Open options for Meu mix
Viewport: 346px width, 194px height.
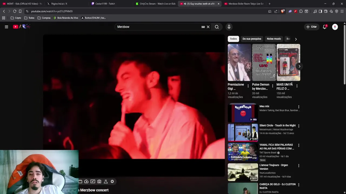click(x=299, y=107)
